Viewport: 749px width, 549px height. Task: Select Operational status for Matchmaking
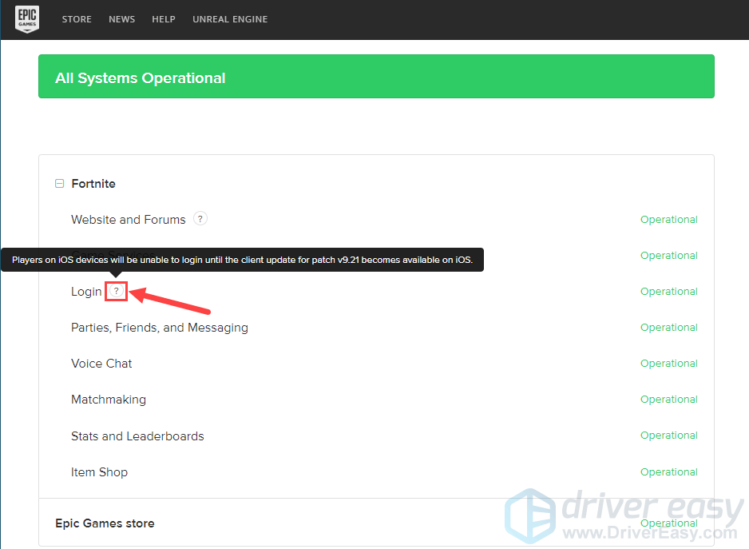669,399
